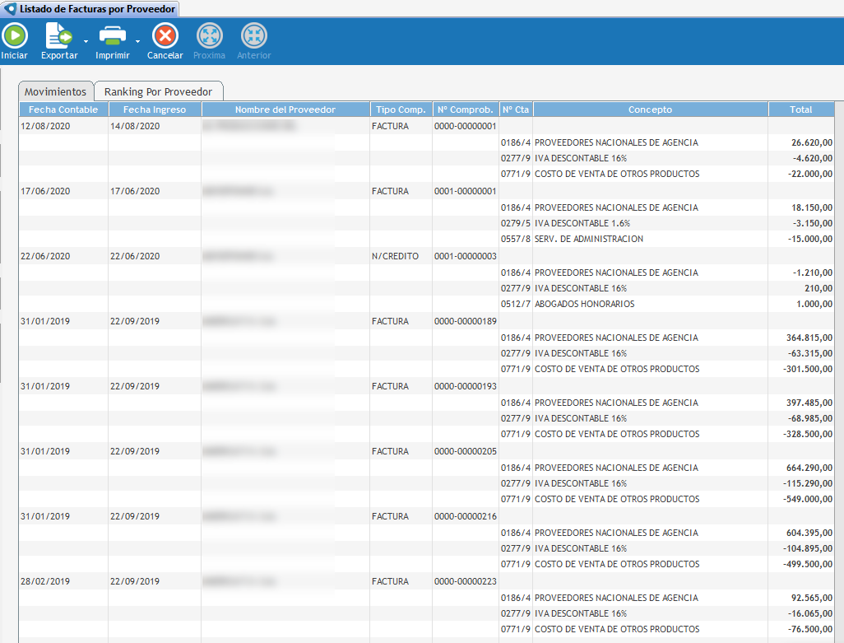This screenshot has height=643, width=844.
Task: Sort by Fecha Contable column header
Action: coord(63,109)
